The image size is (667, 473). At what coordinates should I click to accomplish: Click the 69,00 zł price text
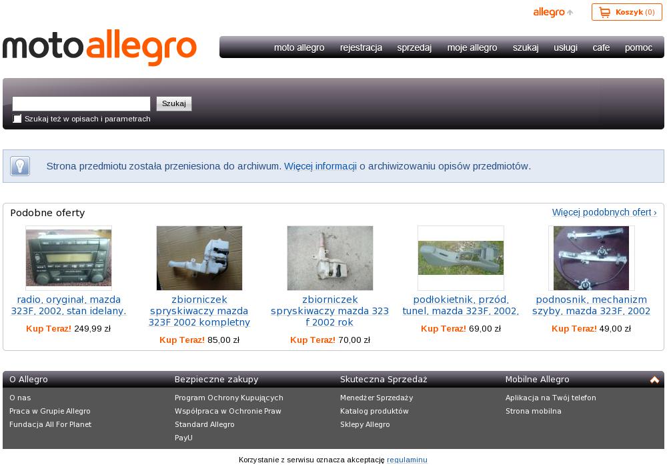[485, 329]
